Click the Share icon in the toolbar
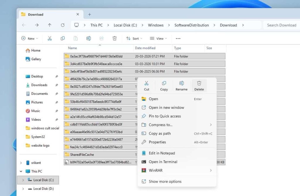 [101, 38]
